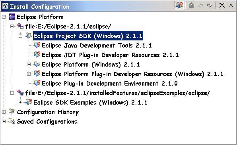The width and height of the screenshot is (237, 145).
Task: Expand Eclipse SDK Examples (Windows) 2.1.1
Action: coord(20,103)
